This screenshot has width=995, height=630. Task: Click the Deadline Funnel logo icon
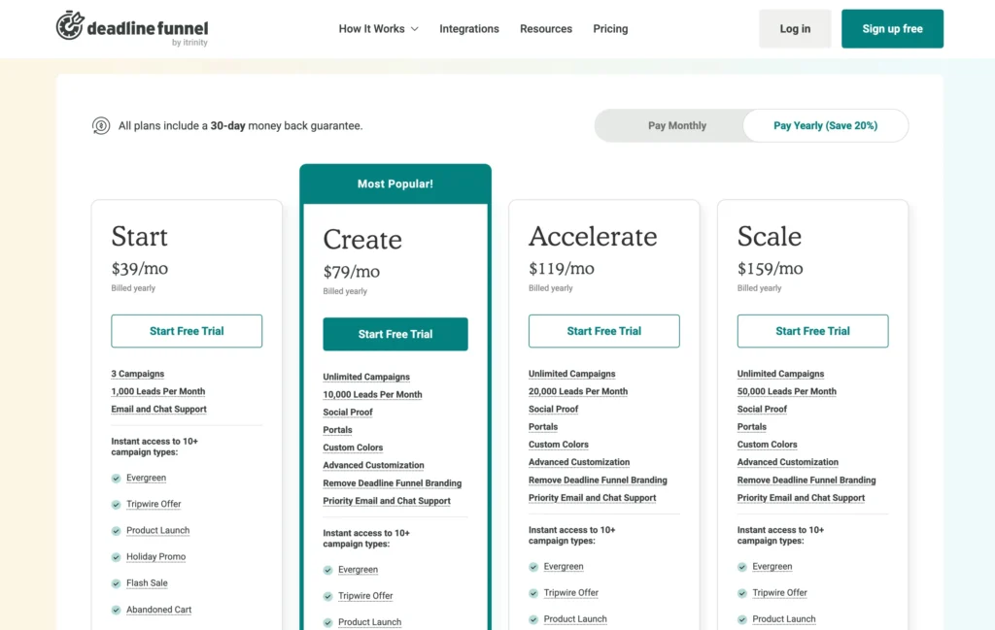pos(70,25)
